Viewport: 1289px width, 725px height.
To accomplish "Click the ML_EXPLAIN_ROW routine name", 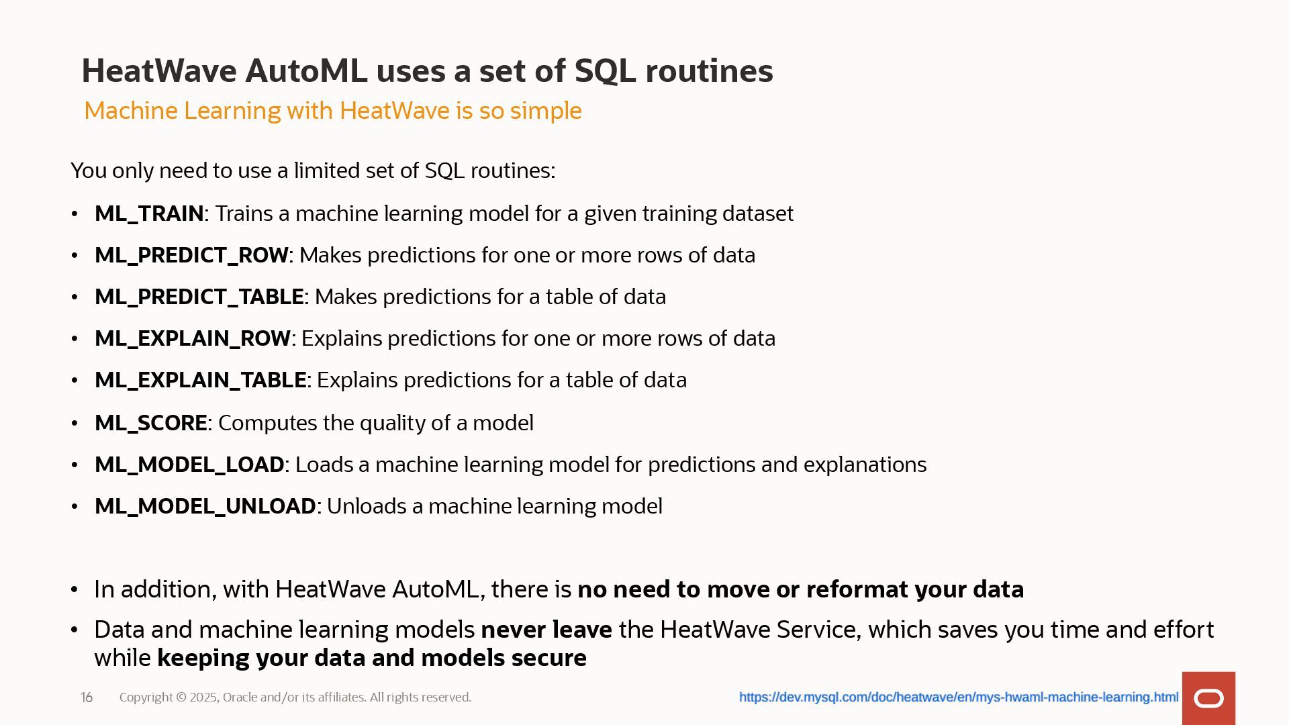I will click(193, 338).
